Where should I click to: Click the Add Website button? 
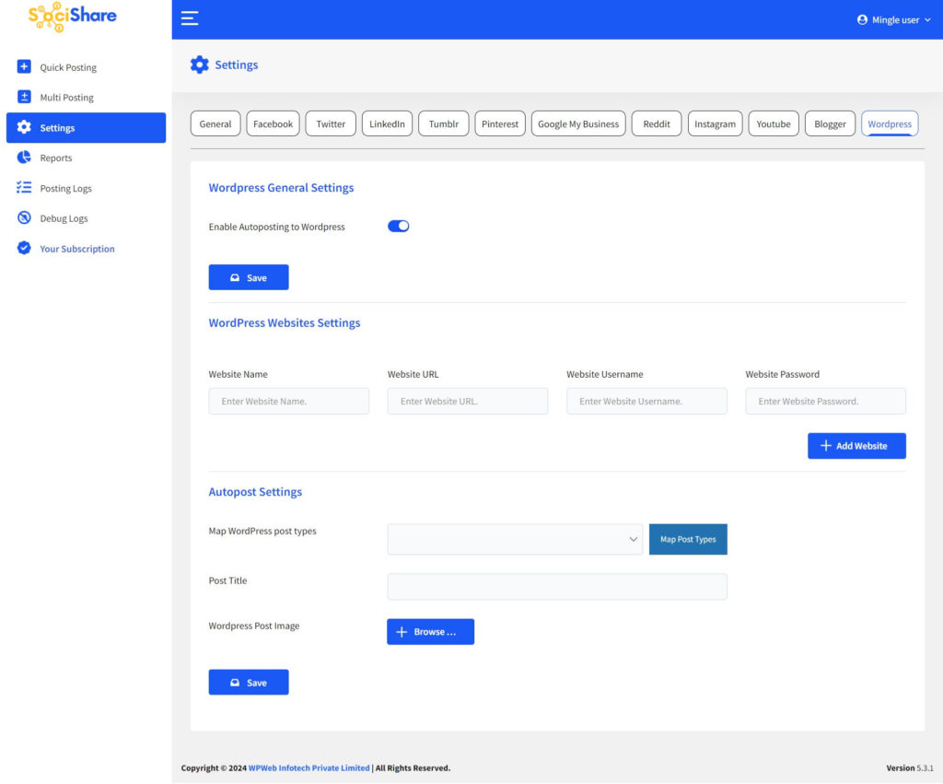[856, 446]
